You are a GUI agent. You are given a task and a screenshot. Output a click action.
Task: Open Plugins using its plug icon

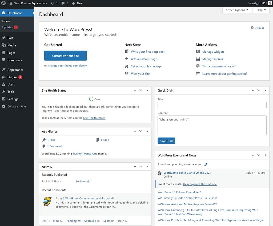coord(4,77)
